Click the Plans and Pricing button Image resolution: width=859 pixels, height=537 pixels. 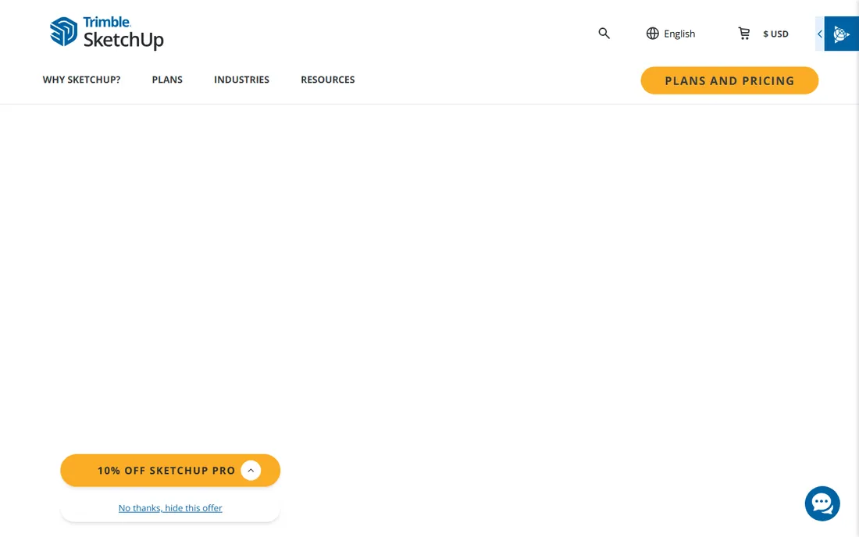click(729, 80)
